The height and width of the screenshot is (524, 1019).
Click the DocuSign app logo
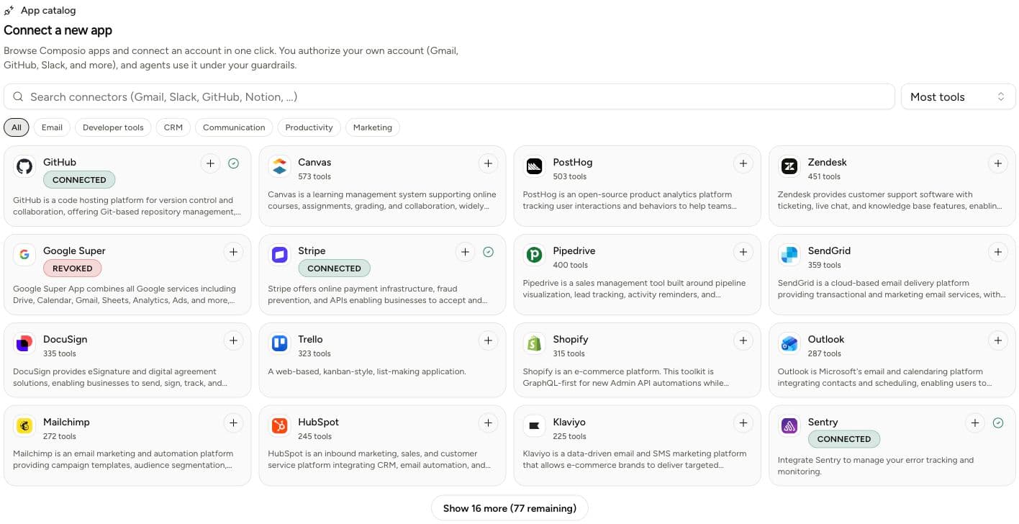[24, 344]
